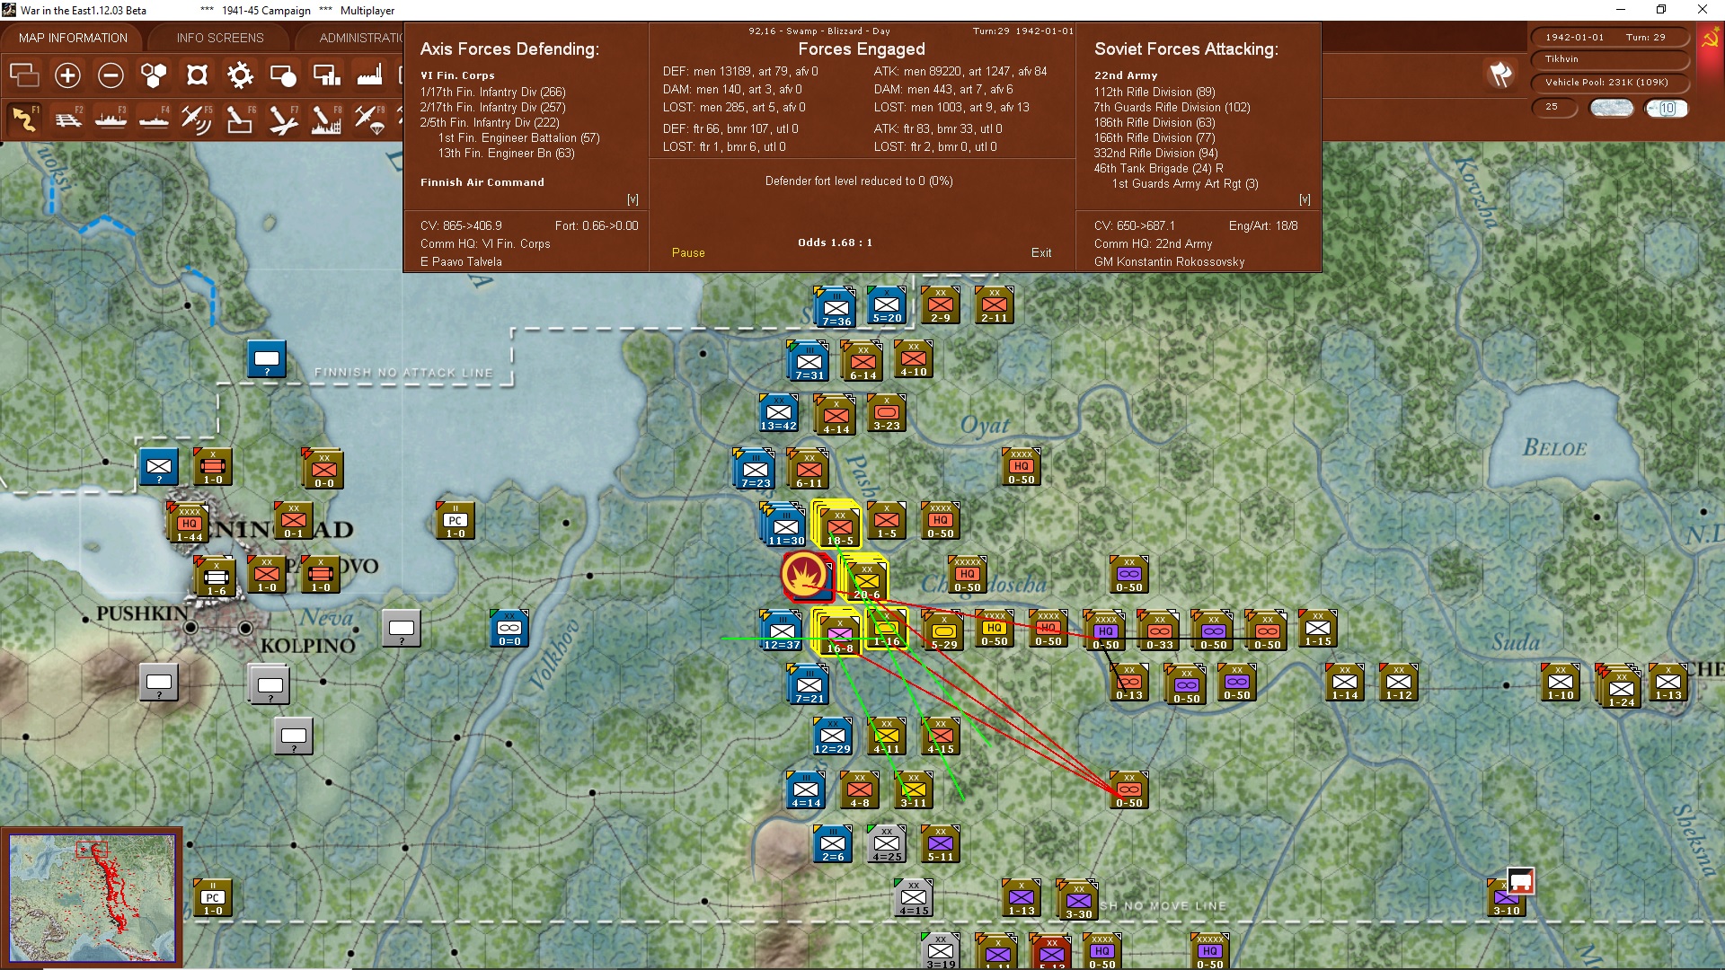Click the overlapping windows icon
Viewport: 1725px width, 970px height.
24,75
